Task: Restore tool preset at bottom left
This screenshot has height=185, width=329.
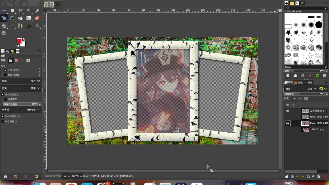Action: (16, 176)
